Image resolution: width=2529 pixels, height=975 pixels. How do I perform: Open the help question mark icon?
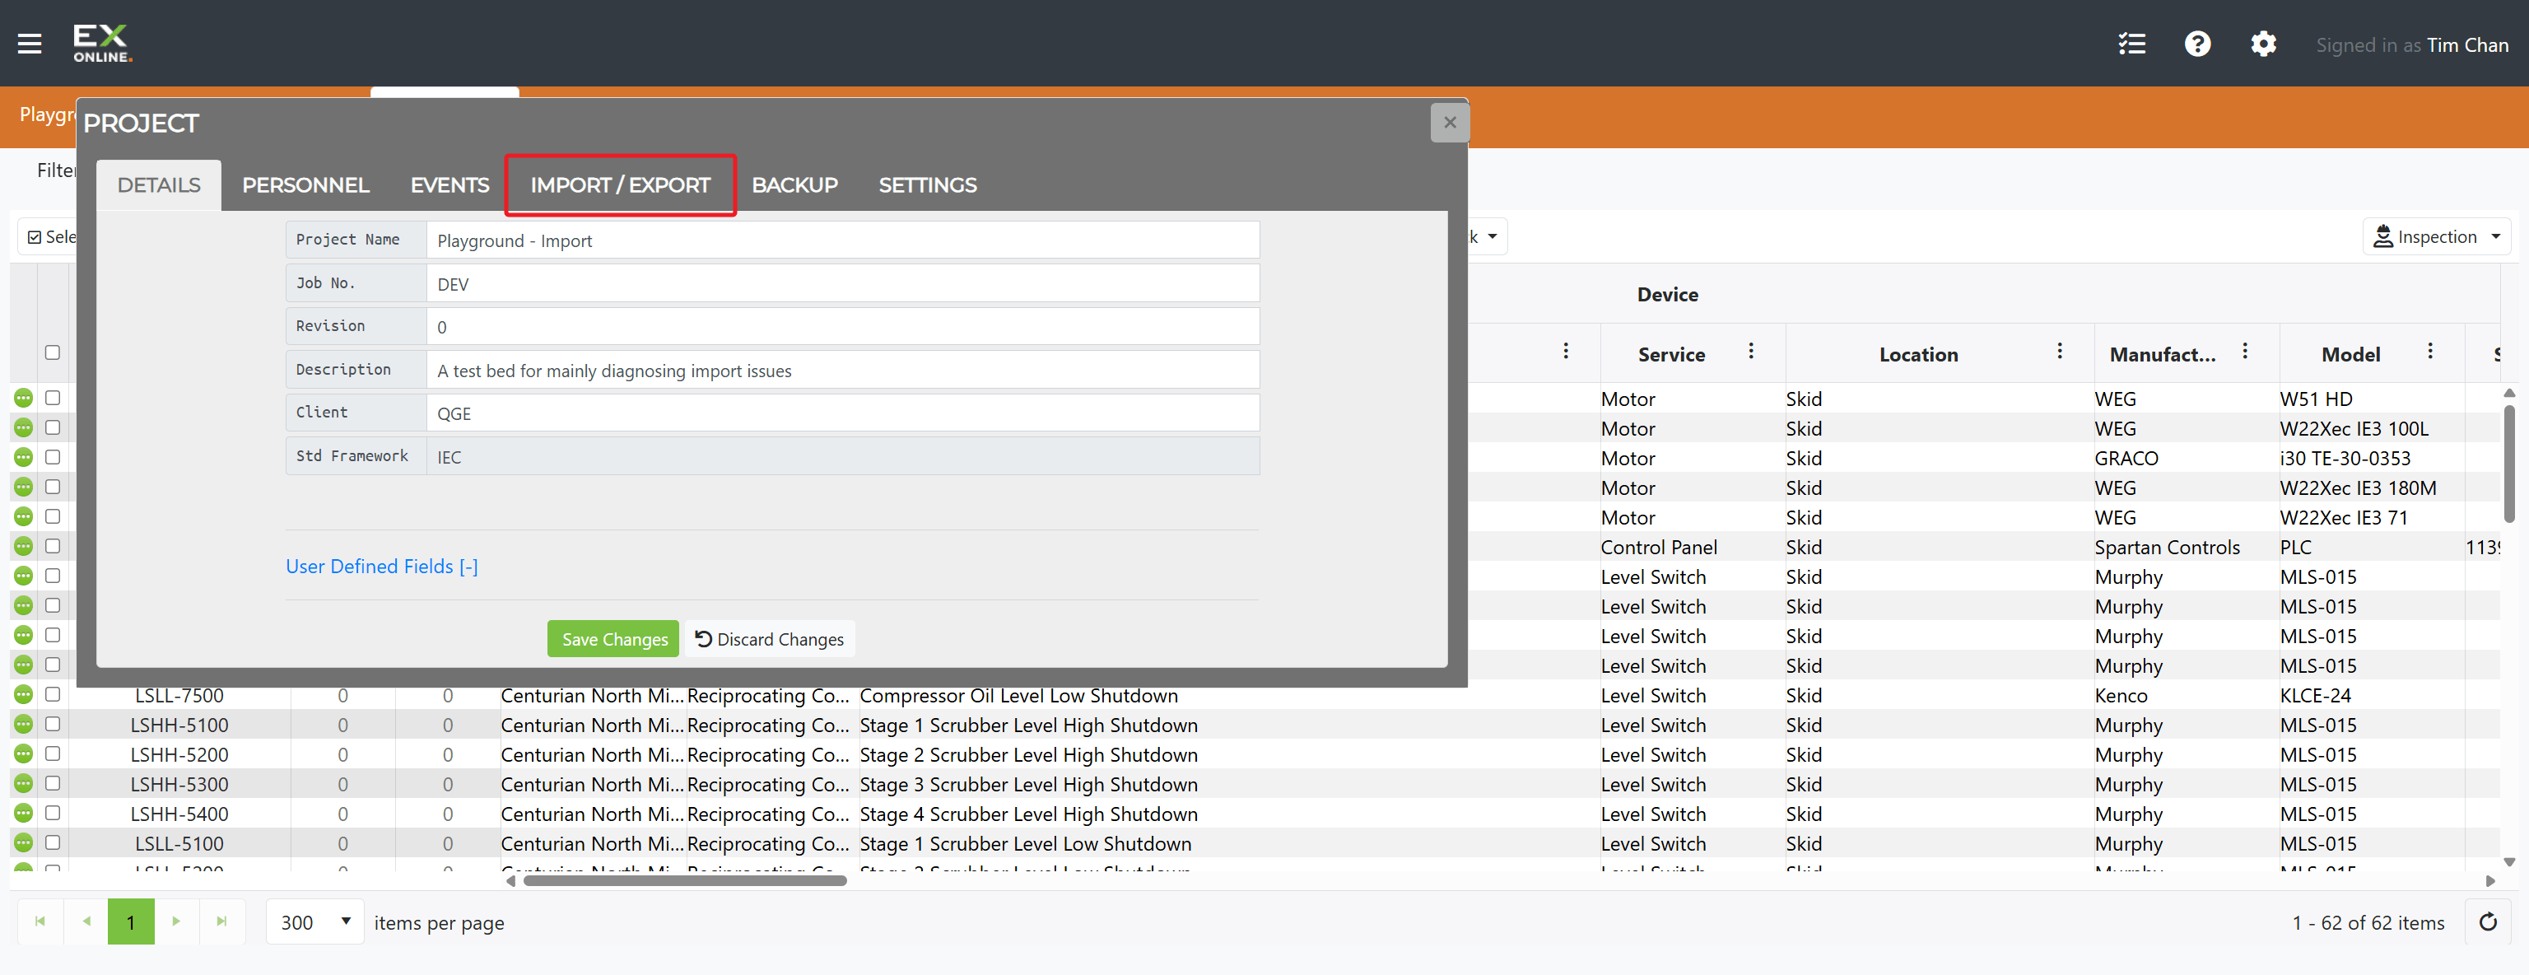[2197, 44]
